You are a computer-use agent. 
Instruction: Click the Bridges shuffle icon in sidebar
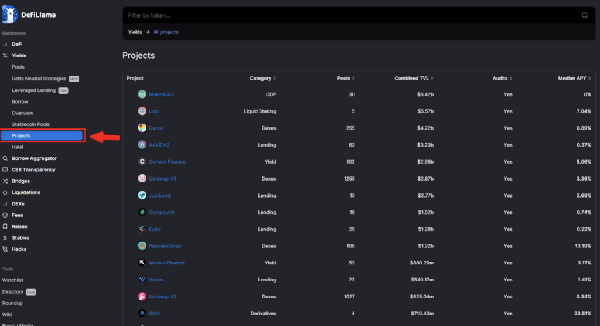pyautogui.click(x=5, y=181)
